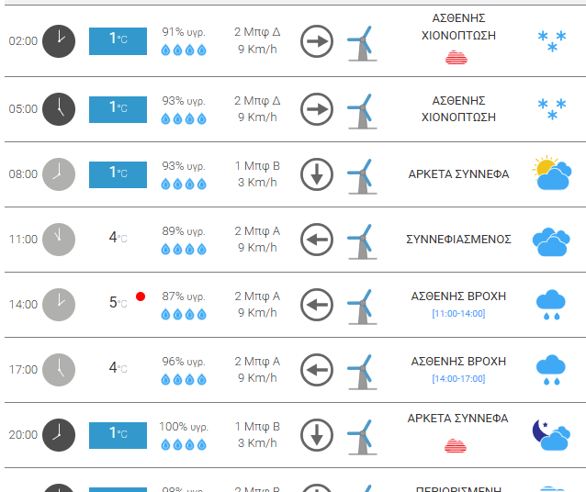The height and width of the screenshot is (492, 586).
Task: Click the down wind arrow at 08:00
Action: point(317,174)
